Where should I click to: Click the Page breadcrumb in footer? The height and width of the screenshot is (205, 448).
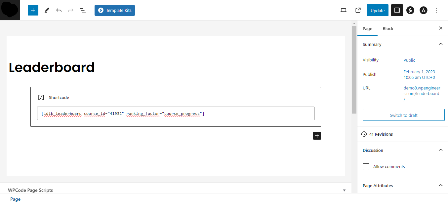coord(16,199)
